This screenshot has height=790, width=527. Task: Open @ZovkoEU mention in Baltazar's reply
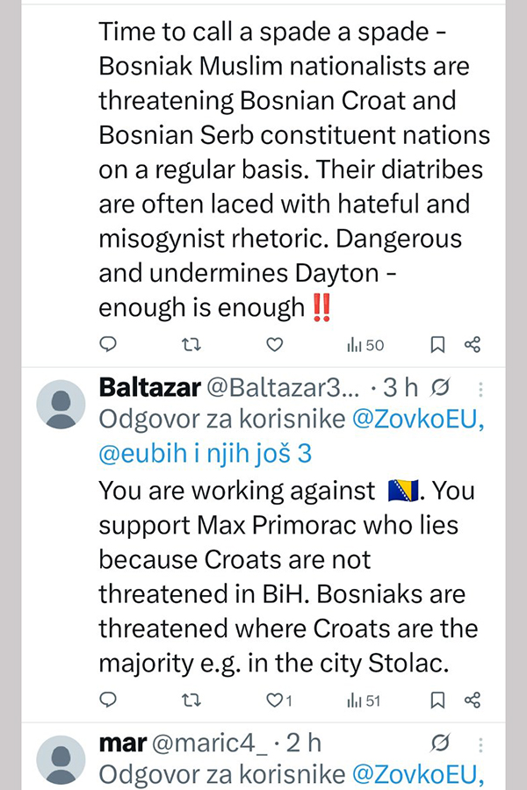[418, 419]
